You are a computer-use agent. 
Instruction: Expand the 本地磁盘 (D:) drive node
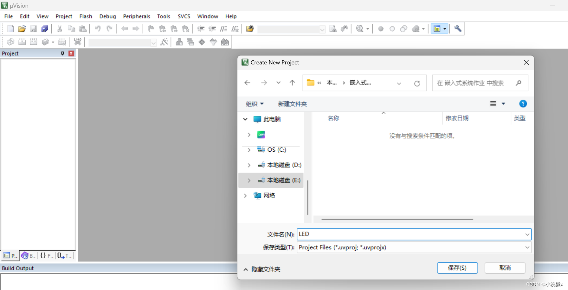click(249, 165)
